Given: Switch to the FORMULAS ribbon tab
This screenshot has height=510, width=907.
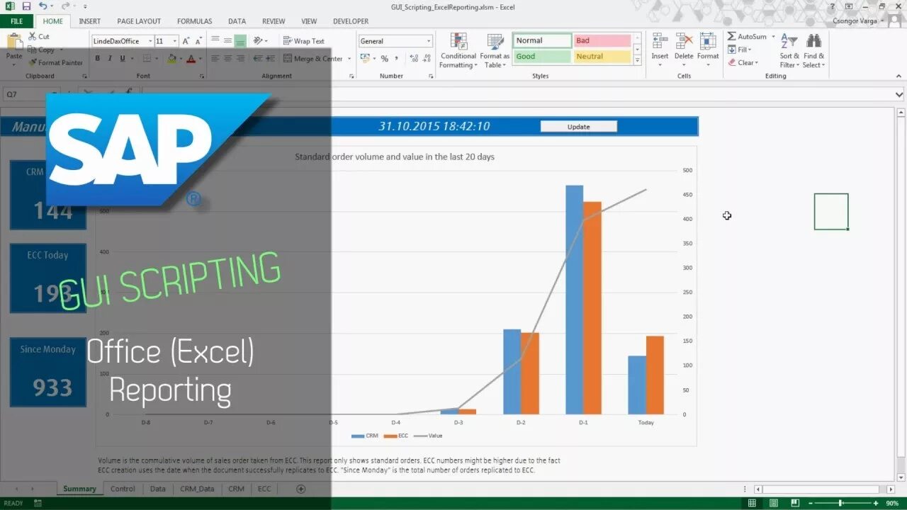Looking at the screenshot, I should click(x=194, y=21).
